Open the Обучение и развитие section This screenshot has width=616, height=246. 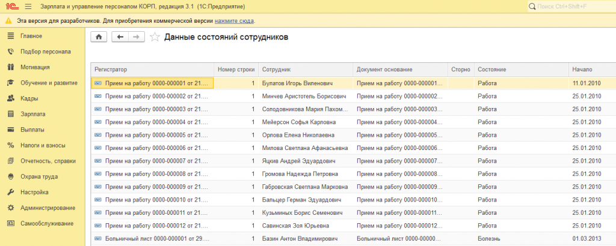49,83
